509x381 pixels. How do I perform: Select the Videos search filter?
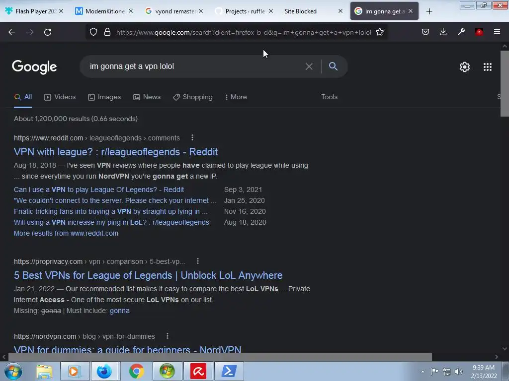pos(60,97)
